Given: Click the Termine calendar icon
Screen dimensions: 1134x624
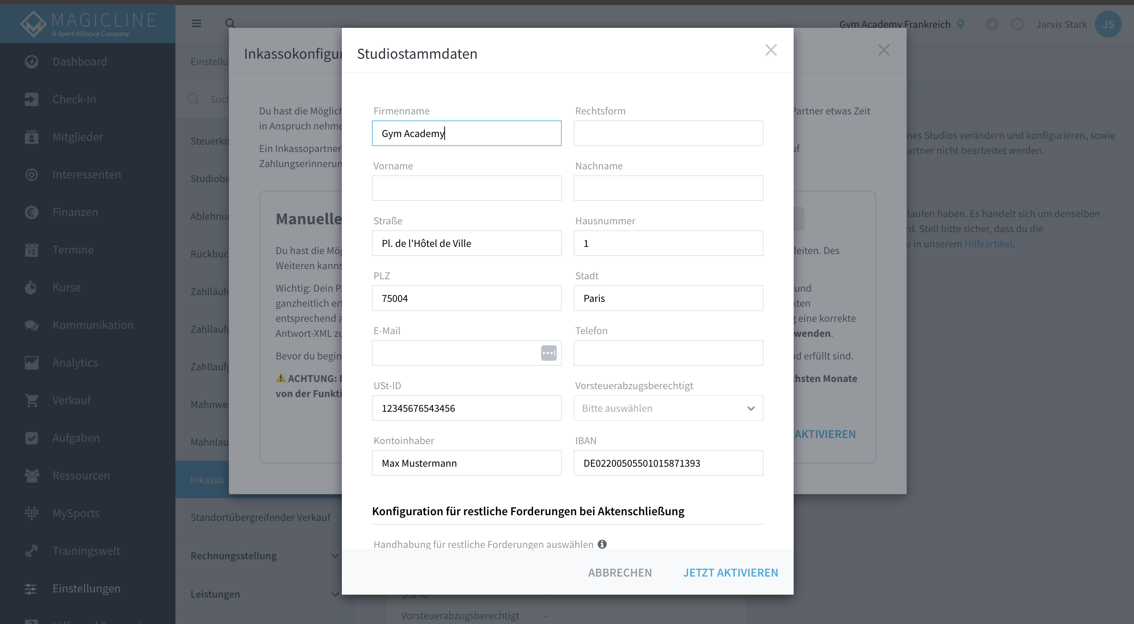Looking at the screenshot, I should (x=31, y=250).
